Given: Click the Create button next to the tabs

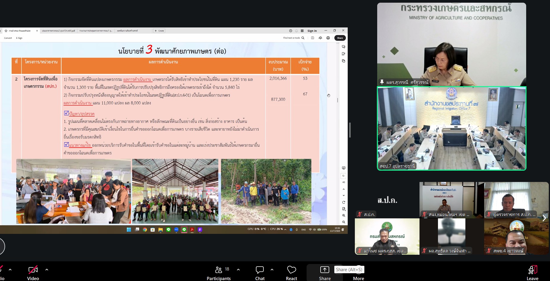Looking at the screenshot, I should pyautogui.click(x=159, y=31).
